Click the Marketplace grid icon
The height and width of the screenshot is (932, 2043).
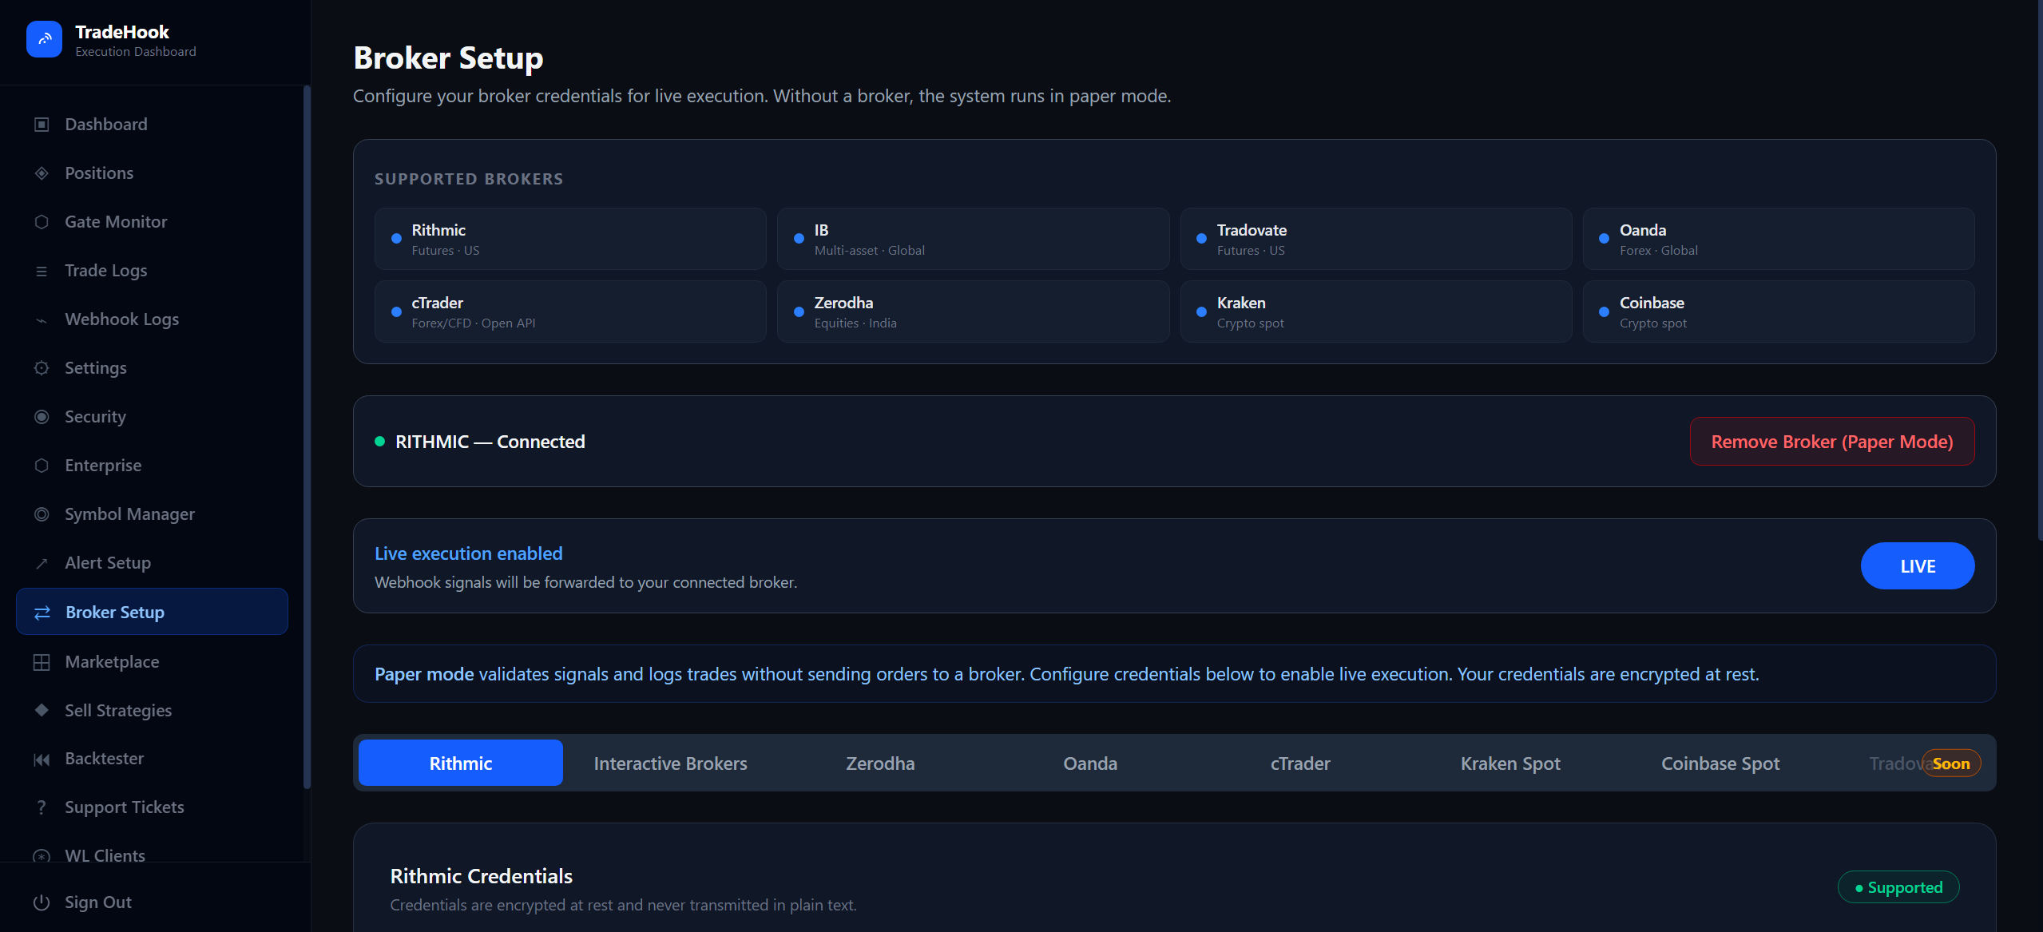coord(42,662)
